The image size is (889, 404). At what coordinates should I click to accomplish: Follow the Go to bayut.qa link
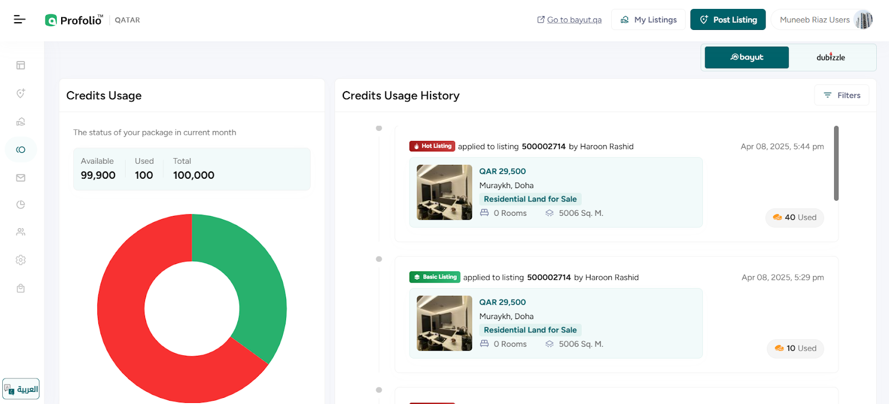569,20
